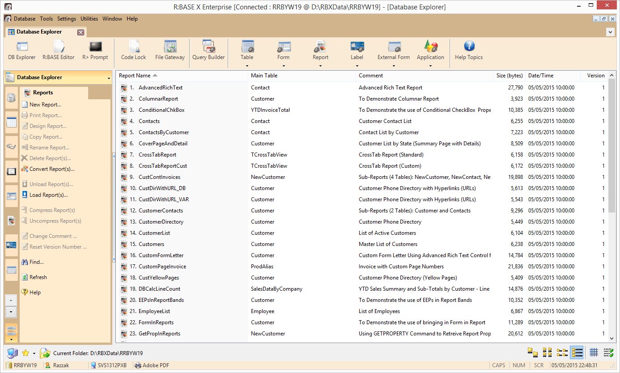Open Help Topics from the toolbar
Screen dimensions: 620x373
(x=469, y=50)
